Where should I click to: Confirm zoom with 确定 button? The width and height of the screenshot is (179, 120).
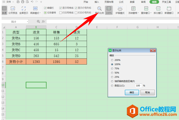point(132,92)
